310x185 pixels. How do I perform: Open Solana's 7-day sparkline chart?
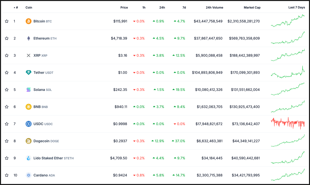click(288, 89)
